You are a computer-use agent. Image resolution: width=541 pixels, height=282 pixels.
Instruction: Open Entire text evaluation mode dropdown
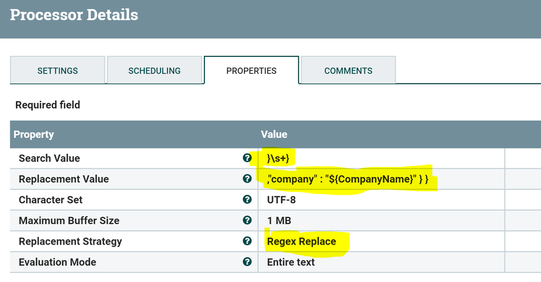point(291,262)
